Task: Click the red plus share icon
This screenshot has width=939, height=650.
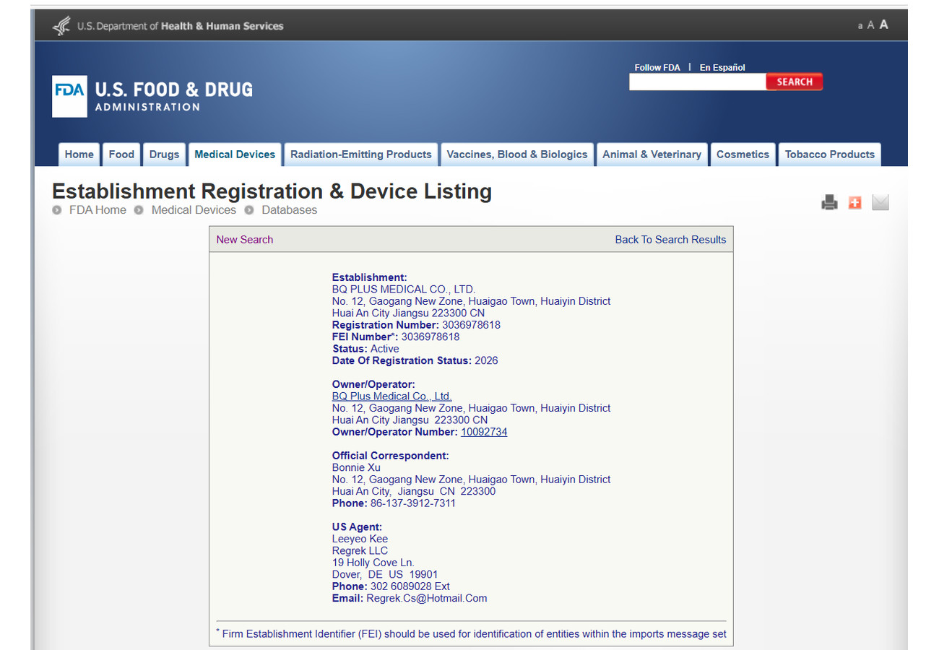Action: (x=854, y=203)
